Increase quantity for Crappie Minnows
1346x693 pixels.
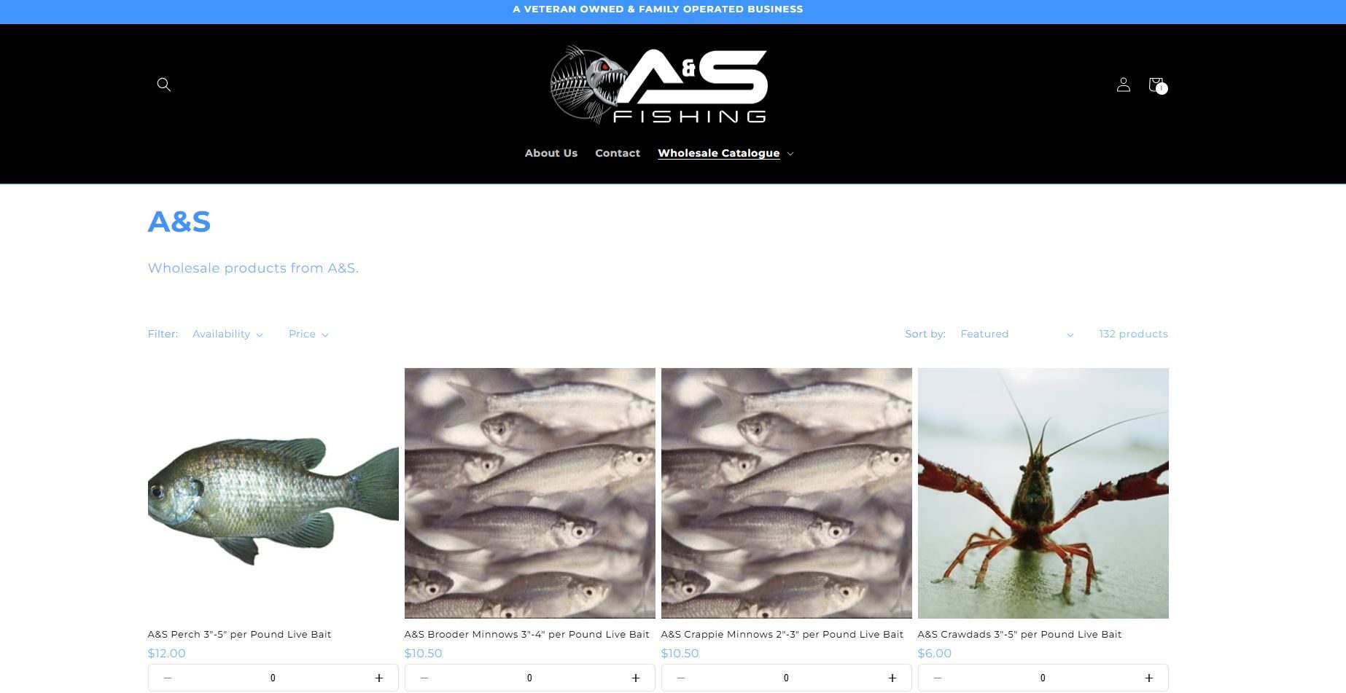pyautogui.click(x=892, y=678)
